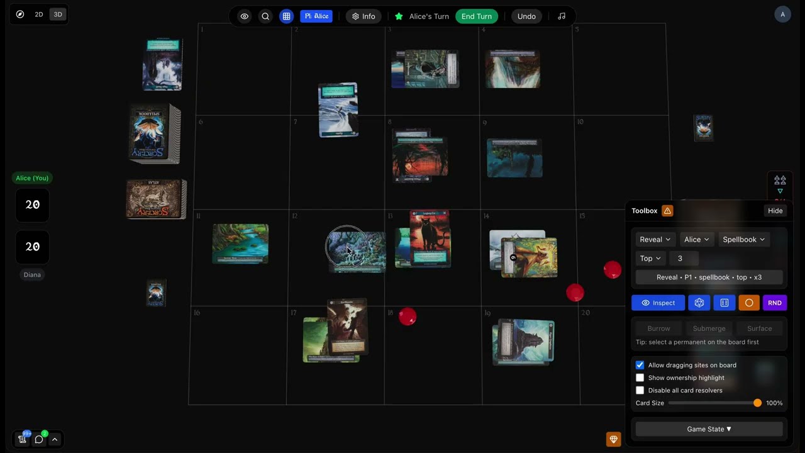The height and width of the screenshot is (453, 805).
Task: Select the black cat card in cell 13
Action: [430, 238]
